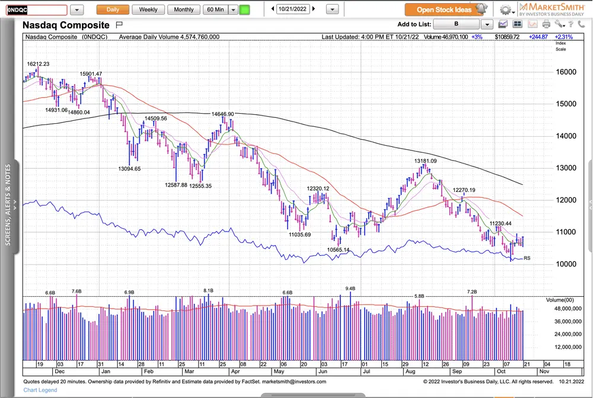The width and height of the screenshot is (593, 398).
Task: Select the Daily chart tab
Action: 112,10
